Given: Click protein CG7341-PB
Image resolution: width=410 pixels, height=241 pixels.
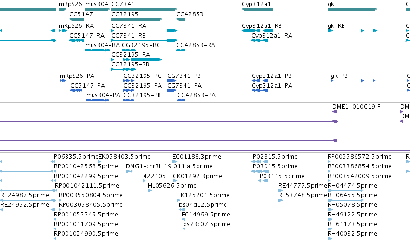Looking at the screenshot, I should coord(172,81).
